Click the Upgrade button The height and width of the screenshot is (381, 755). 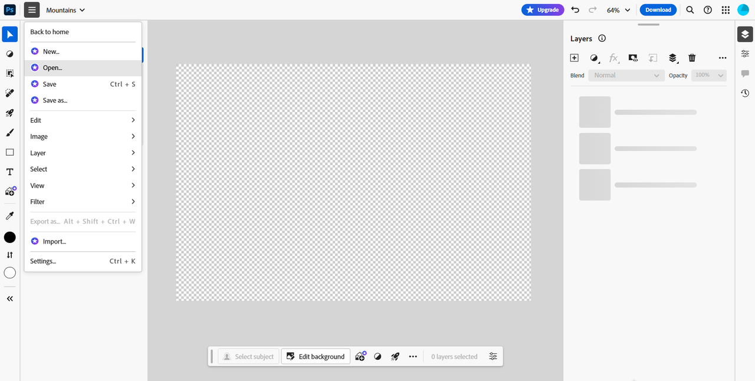coord(543,10)
